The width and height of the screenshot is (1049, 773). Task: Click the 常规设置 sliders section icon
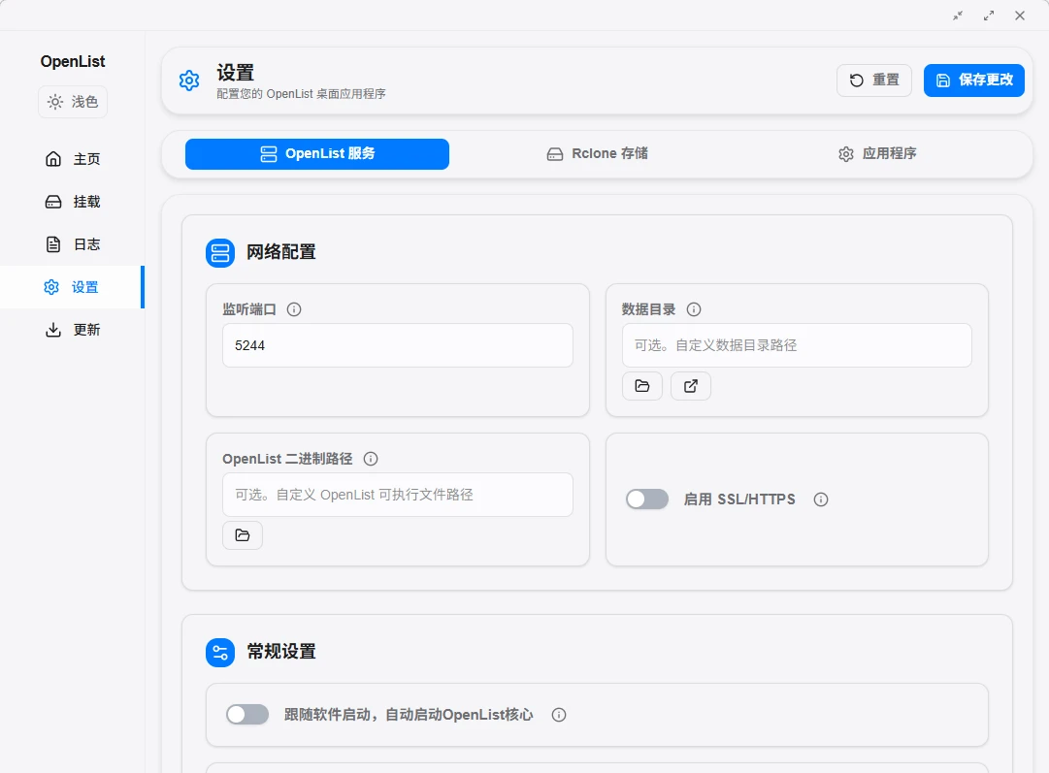220,653
